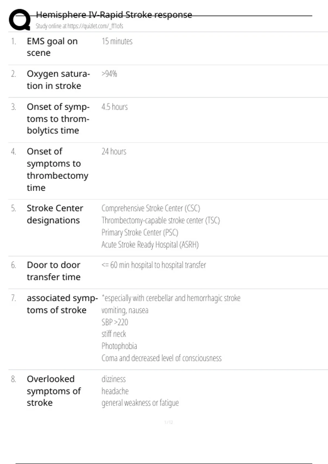Image resolution: width=328 pixels, height=464 pixels.
Task: Select the 'associated symptoms of stroke' term
Action: tap(62, 304)
